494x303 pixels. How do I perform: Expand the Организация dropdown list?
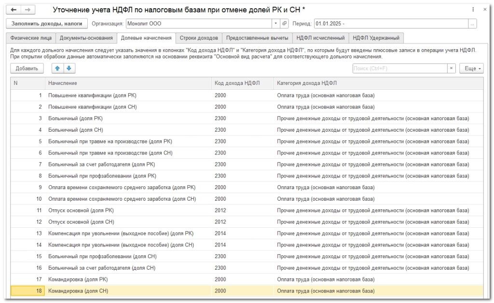[x=275, y=23]
